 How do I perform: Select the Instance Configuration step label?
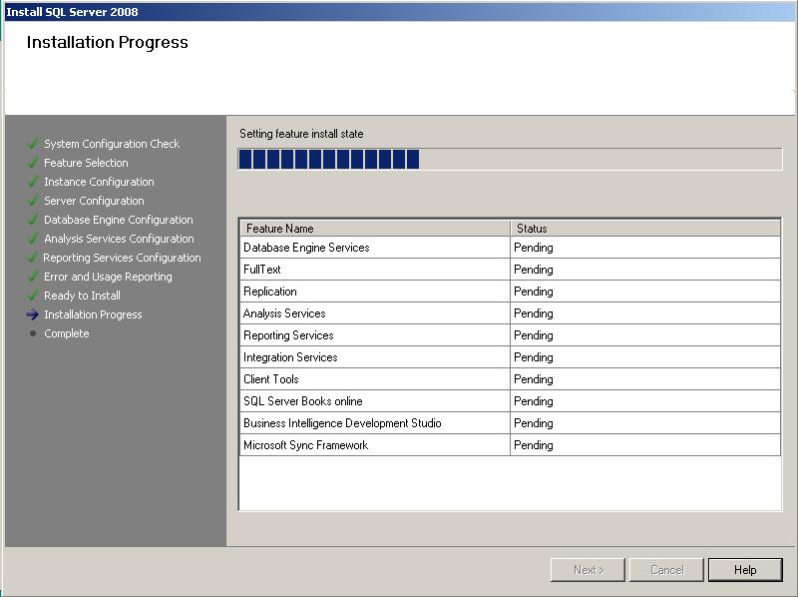point(99,182)
